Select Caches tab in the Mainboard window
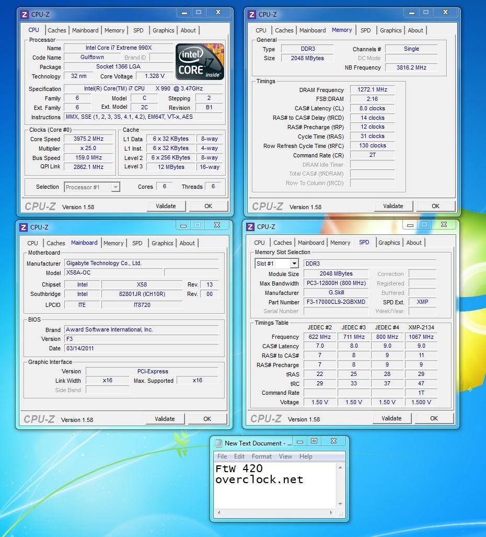This screenshot has height=537, width=486. click(x=56, y=243)
